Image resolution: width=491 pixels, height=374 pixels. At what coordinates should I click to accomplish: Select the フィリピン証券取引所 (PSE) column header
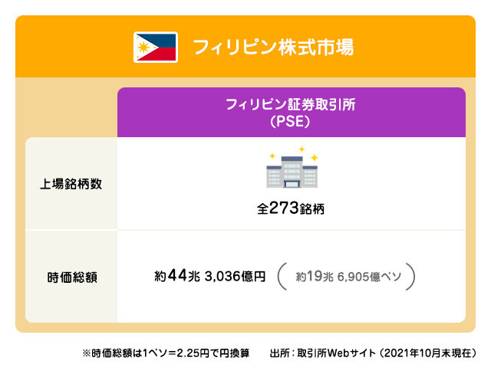point(292,112)
